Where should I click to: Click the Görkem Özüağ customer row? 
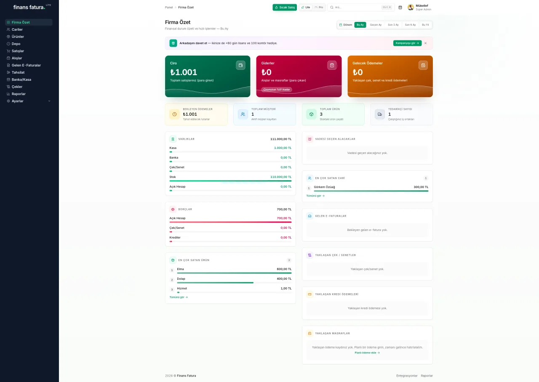click(x=367, y=188)
